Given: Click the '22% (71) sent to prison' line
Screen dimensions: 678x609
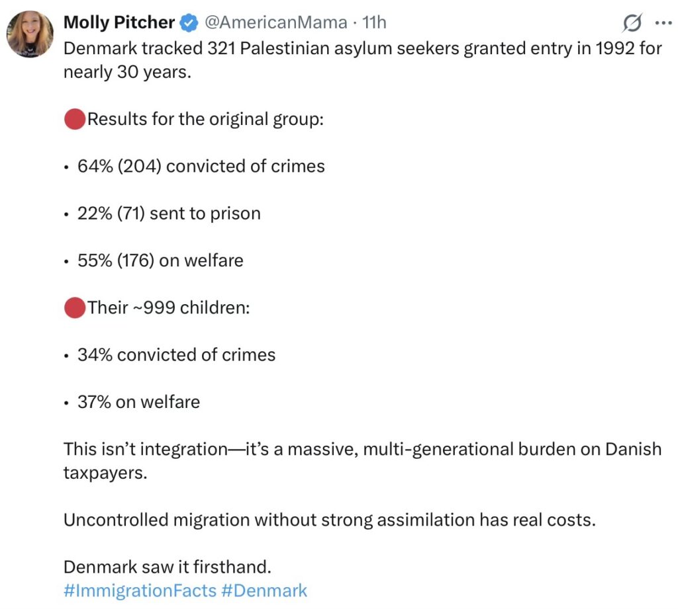Looking at the screenshot, I should (169, 213).
